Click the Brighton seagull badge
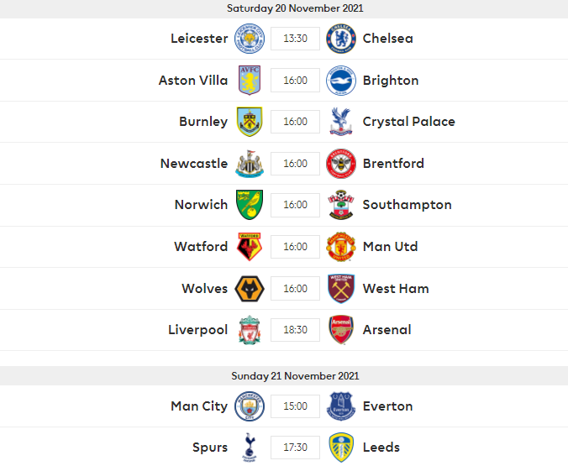 (341, 81)
